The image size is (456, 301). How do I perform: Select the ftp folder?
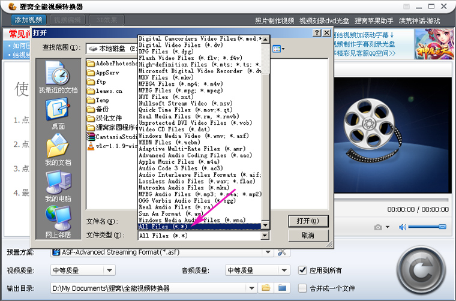coord(97,82)
